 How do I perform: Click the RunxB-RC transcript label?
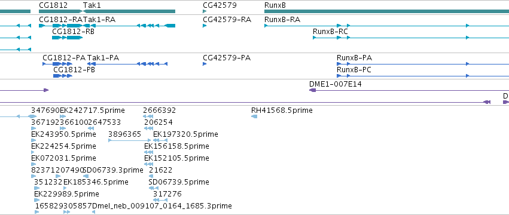point(330,32)
